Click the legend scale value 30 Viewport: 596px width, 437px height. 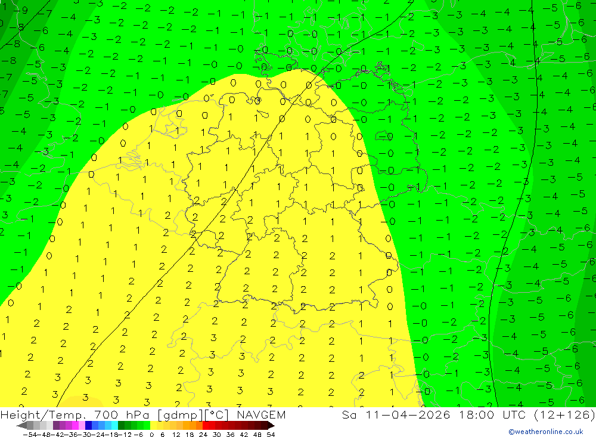tap(217, 435)
